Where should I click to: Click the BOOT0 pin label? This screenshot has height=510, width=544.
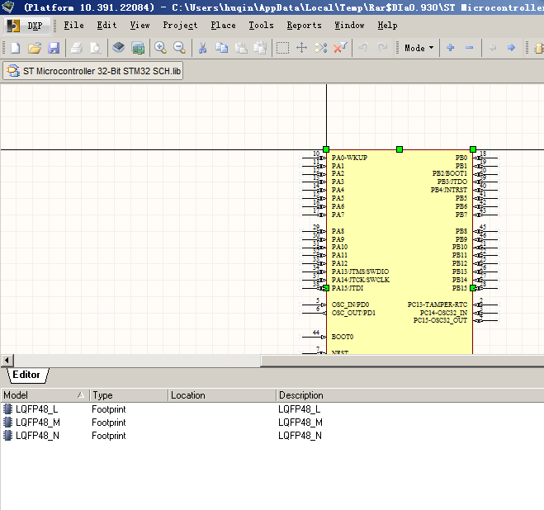point(343,337)
